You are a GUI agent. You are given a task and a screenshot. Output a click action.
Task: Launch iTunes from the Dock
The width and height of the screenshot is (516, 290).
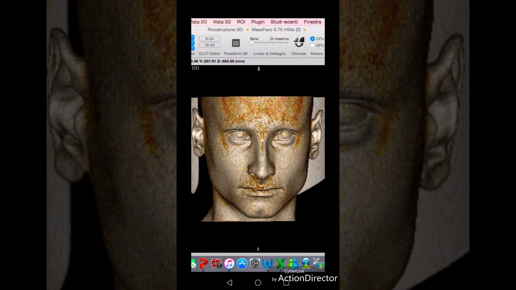pos(229,264)
